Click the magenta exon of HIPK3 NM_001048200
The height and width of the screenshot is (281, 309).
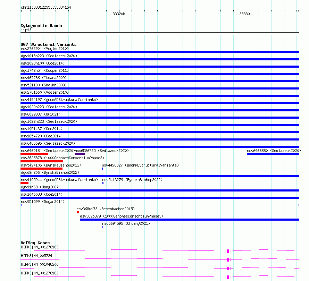pos(228,268)
